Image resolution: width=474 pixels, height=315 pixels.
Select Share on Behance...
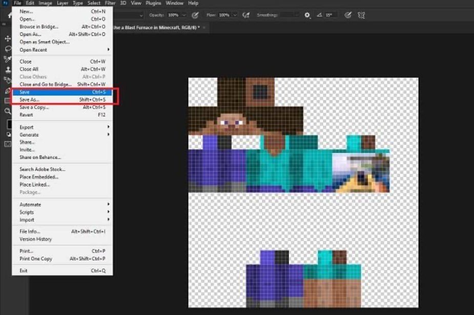(x=63, y=157)
